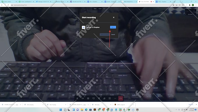Start screen sharing from Jitsi toolbar
198x112 pixels.
point(88,98)
